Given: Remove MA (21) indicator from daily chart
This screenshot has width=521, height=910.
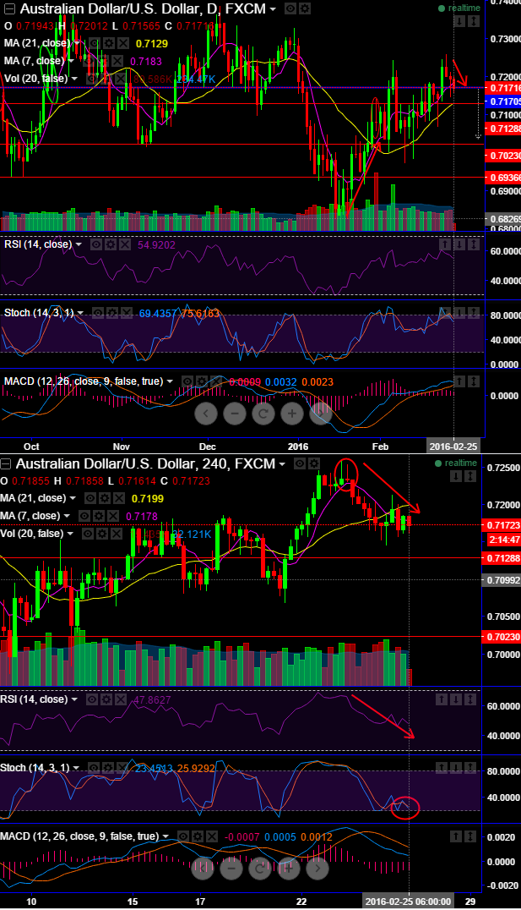Looking at the screenshot, I should (x=122, y=43).
